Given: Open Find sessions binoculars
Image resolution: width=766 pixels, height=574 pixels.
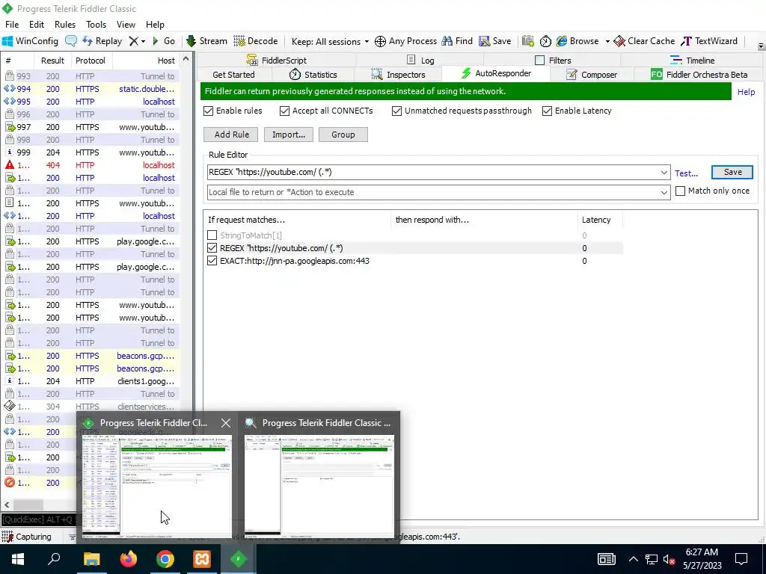Looking at the screenshot, I should click(x=457, y=41).
